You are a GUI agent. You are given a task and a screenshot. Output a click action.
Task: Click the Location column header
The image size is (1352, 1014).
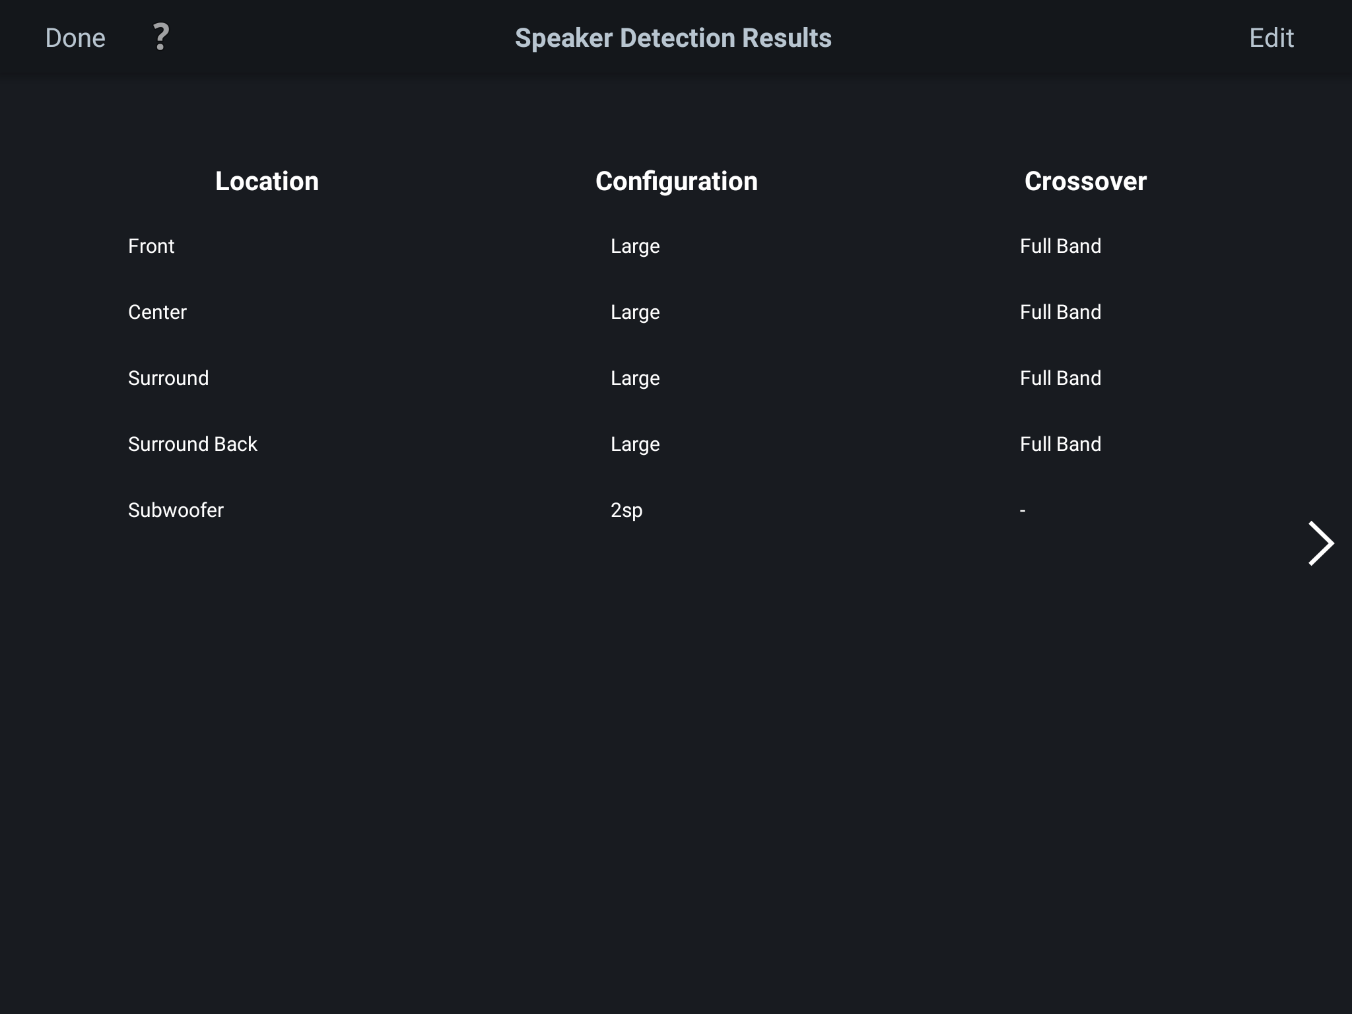coord(267,181)
